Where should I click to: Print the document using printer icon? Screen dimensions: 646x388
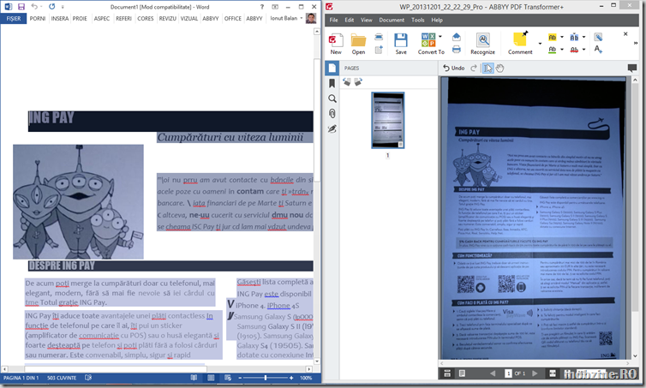[456, 50]
